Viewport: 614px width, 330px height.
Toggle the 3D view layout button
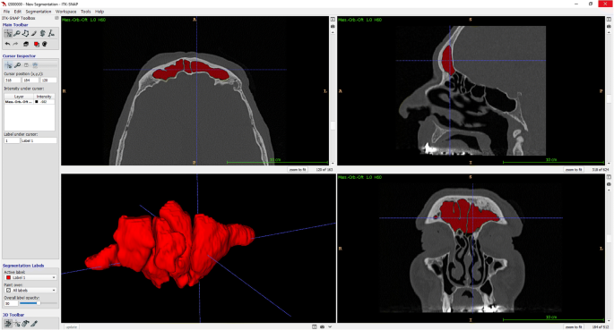pyautogui.click(x=315, y=327)
